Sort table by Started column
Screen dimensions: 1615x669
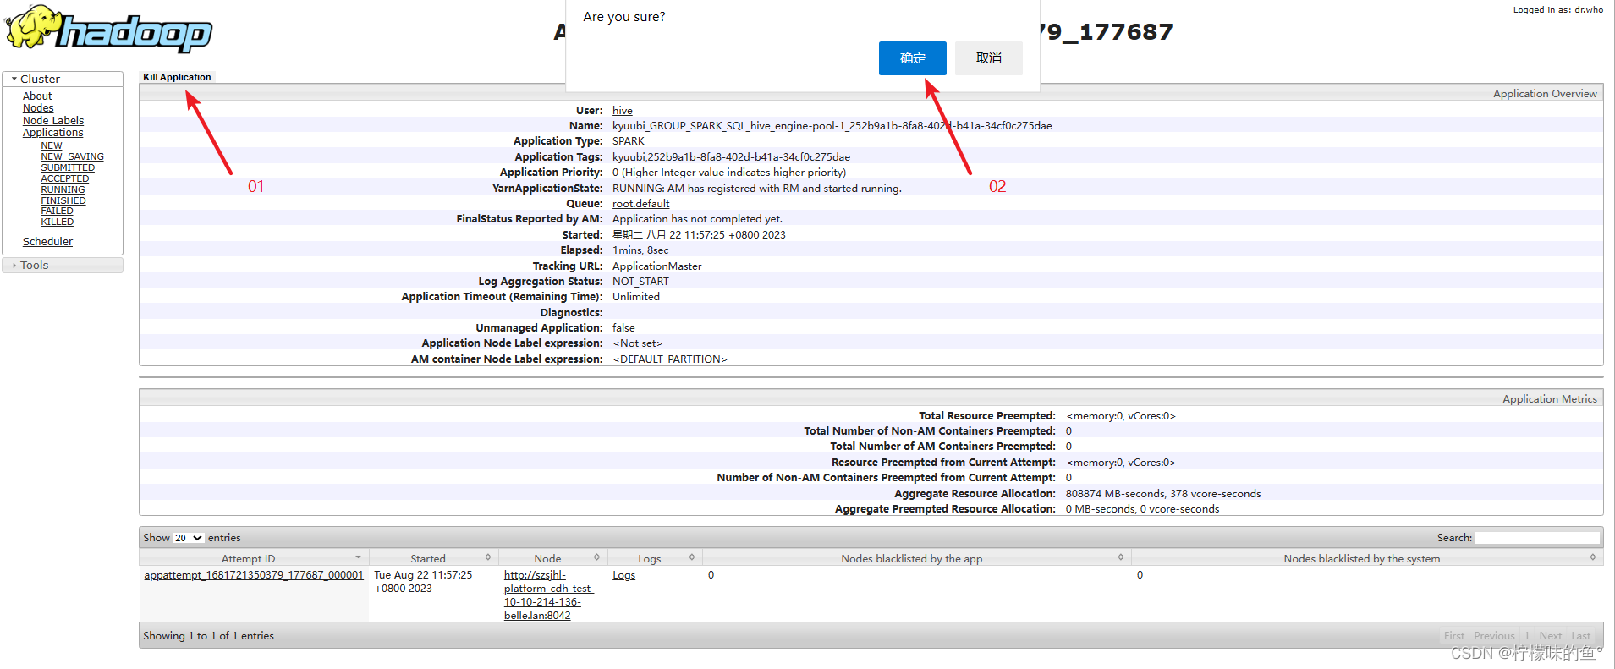434,559
